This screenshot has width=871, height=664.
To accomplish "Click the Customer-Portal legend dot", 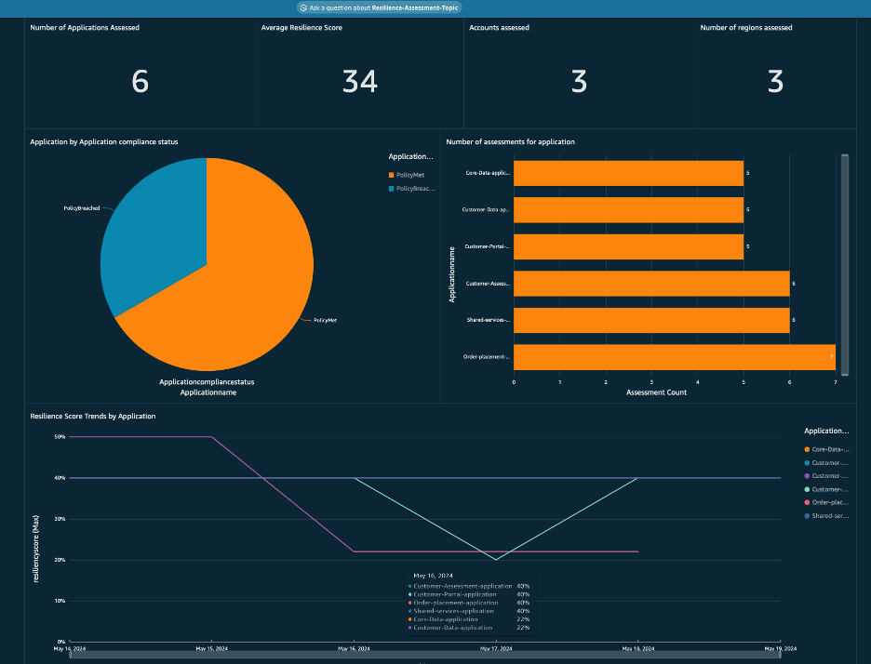I will click(x=807, y=488).
